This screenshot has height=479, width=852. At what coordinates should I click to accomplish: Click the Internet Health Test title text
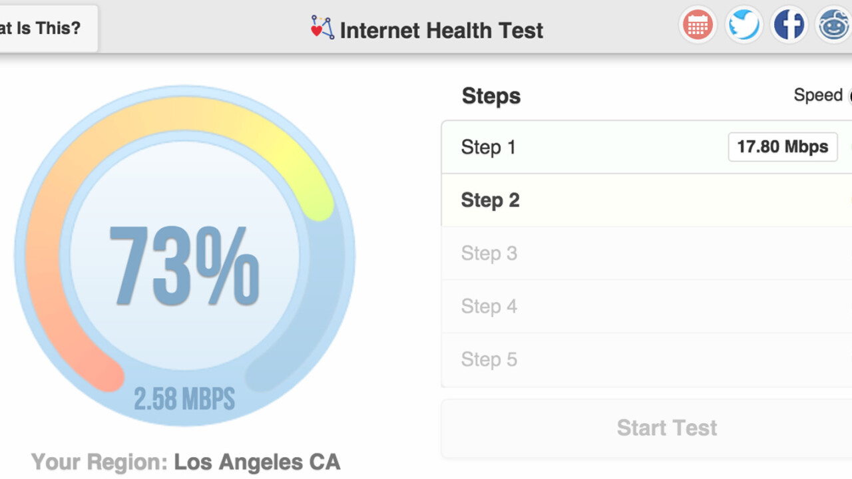point(441,30)
